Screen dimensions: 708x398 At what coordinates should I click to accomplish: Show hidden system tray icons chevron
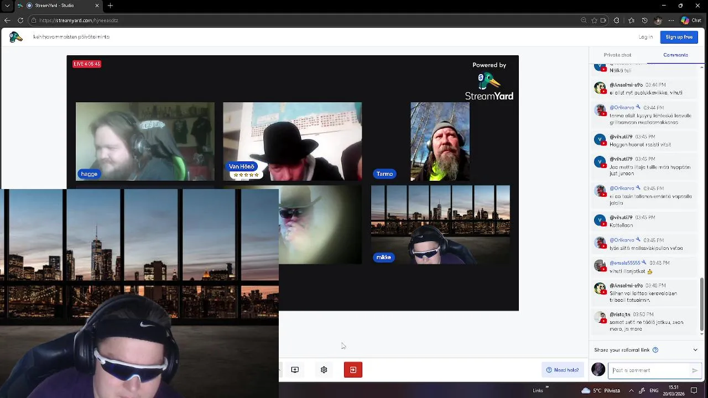point(631,390)
